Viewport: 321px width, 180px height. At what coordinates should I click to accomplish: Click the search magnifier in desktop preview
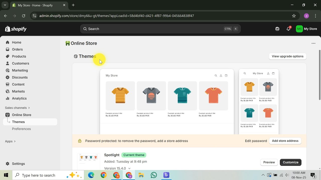[216, 75]
